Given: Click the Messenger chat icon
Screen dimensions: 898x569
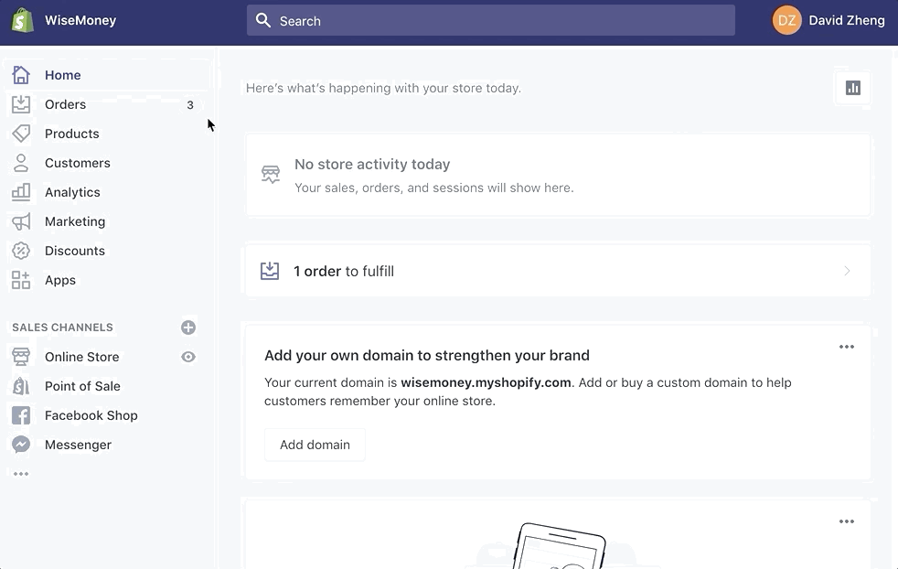Looking at the screenshot, I should click(x=21, y=445).
